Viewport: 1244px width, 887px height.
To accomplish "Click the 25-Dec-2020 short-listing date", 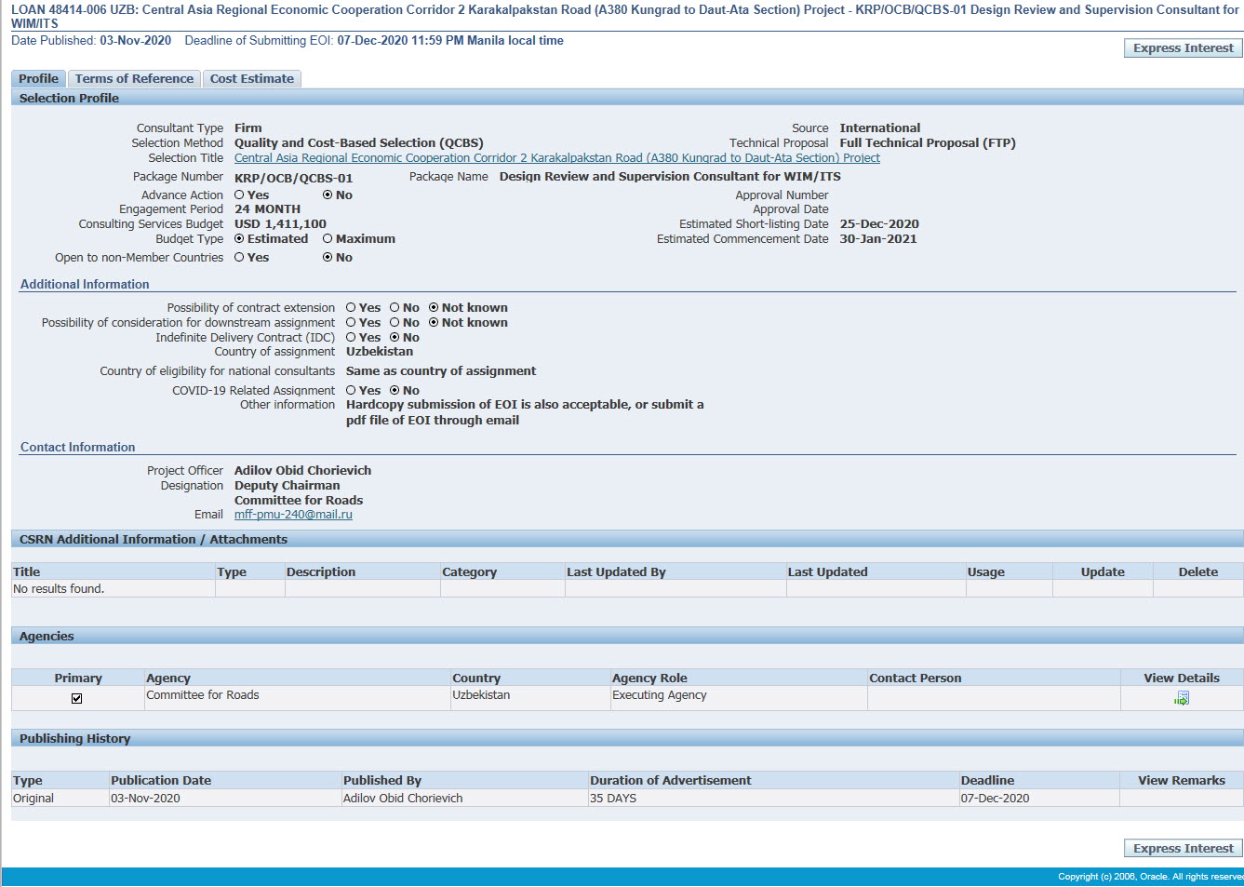I will pos(879,224).
